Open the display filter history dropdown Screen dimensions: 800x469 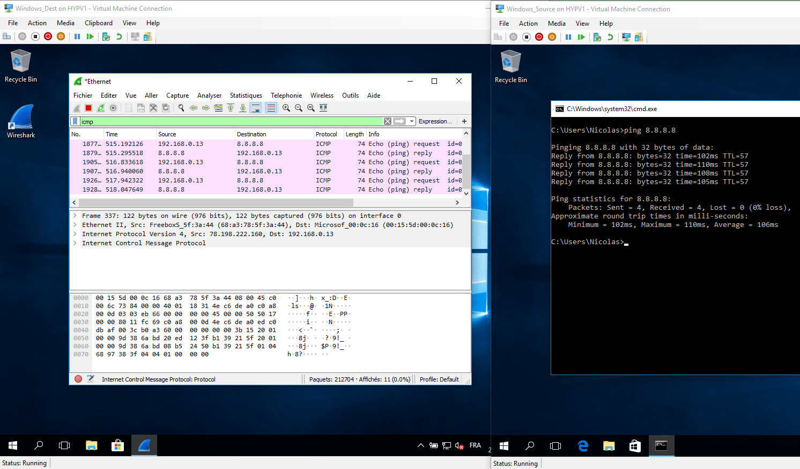412,121
